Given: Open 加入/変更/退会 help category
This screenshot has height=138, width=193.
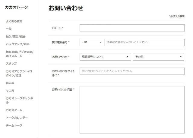Looking at the screenshot, I should pyautogui.click(x=16, y=36).
